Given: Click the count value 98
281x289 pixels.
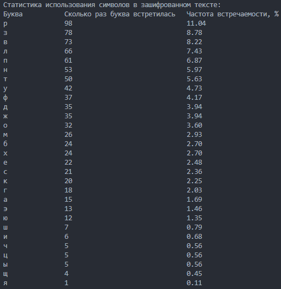Looking at the screenshot, I should [x=68, y=23].
